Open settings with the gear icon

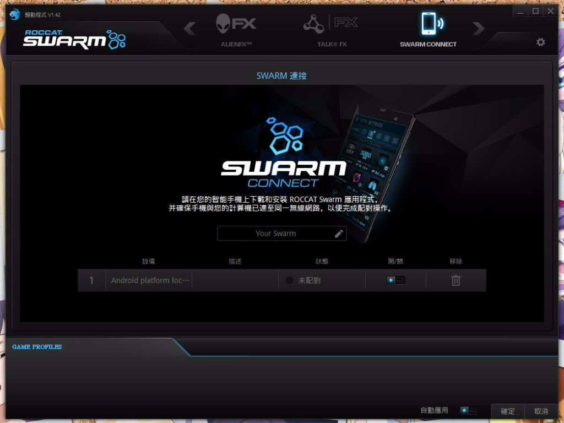[540, 42]
